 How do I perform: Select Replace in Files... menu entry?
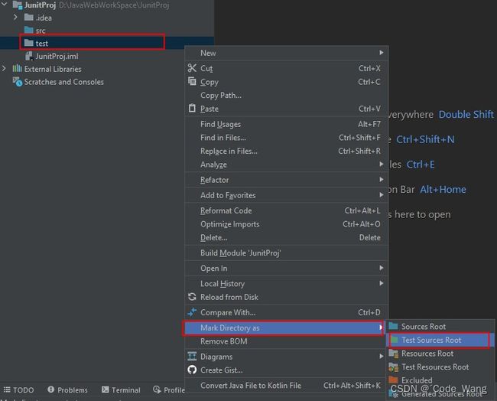coord(286,151)
